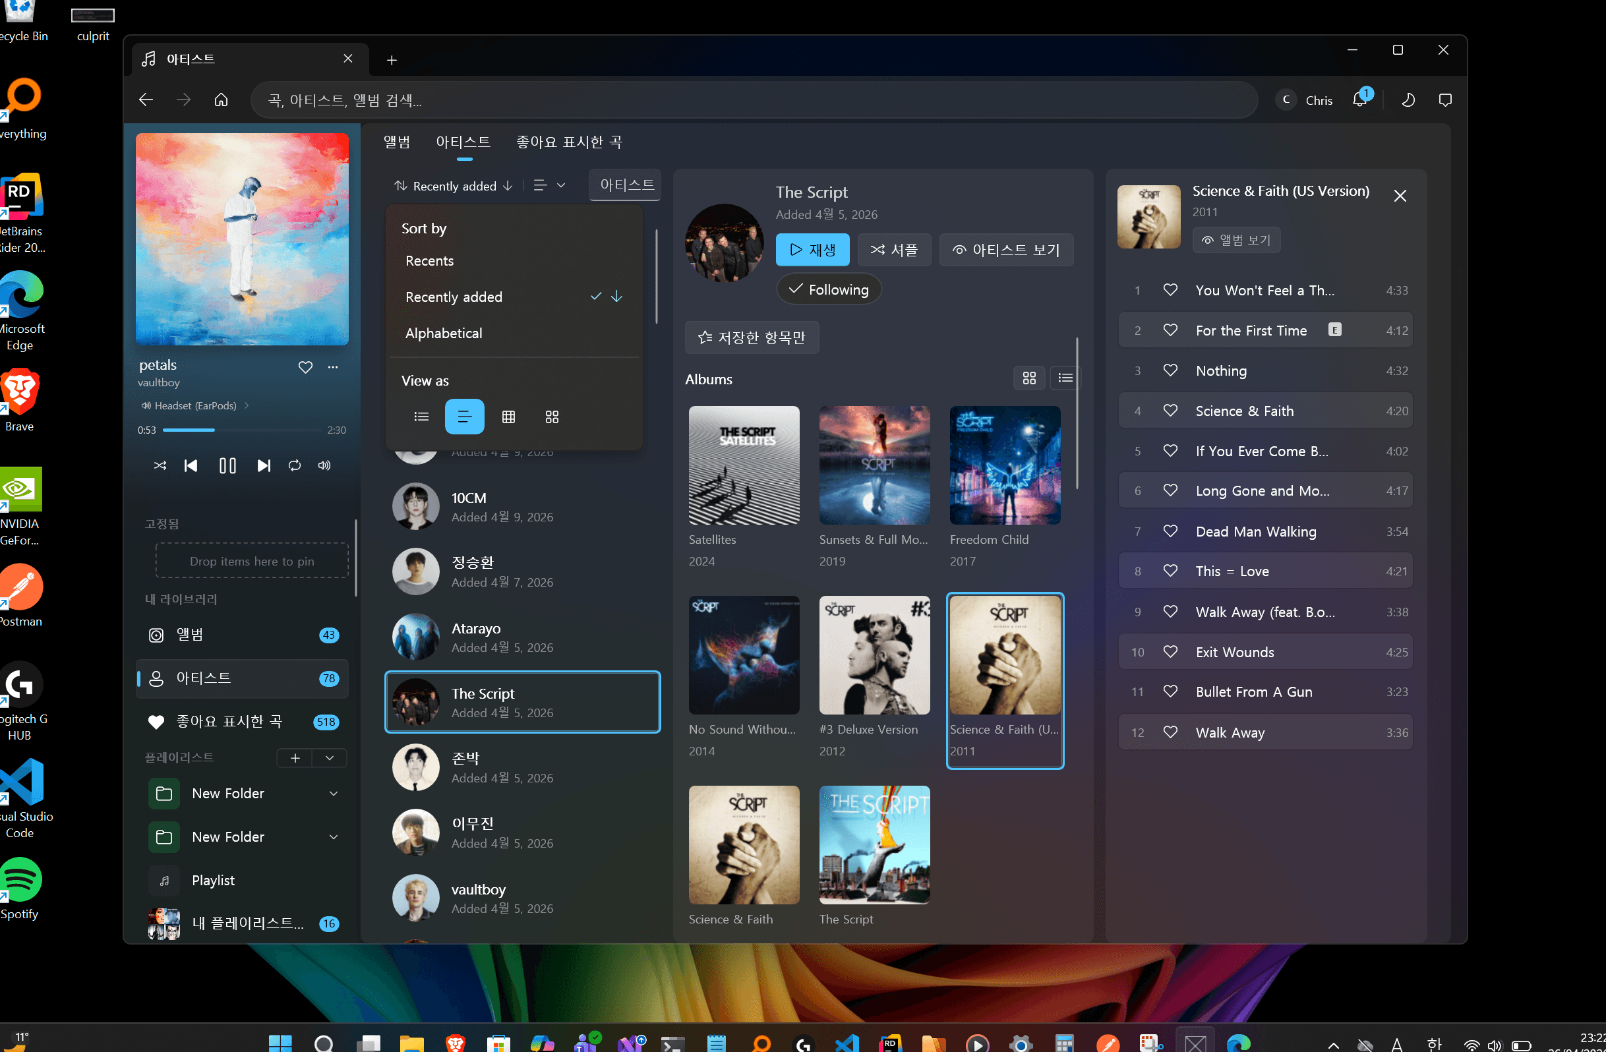Image resolution: width=1606 pixels, height=1052 pixels.
Task: Toggle dark mode moon icon
Action: (x=1408, y=100)
